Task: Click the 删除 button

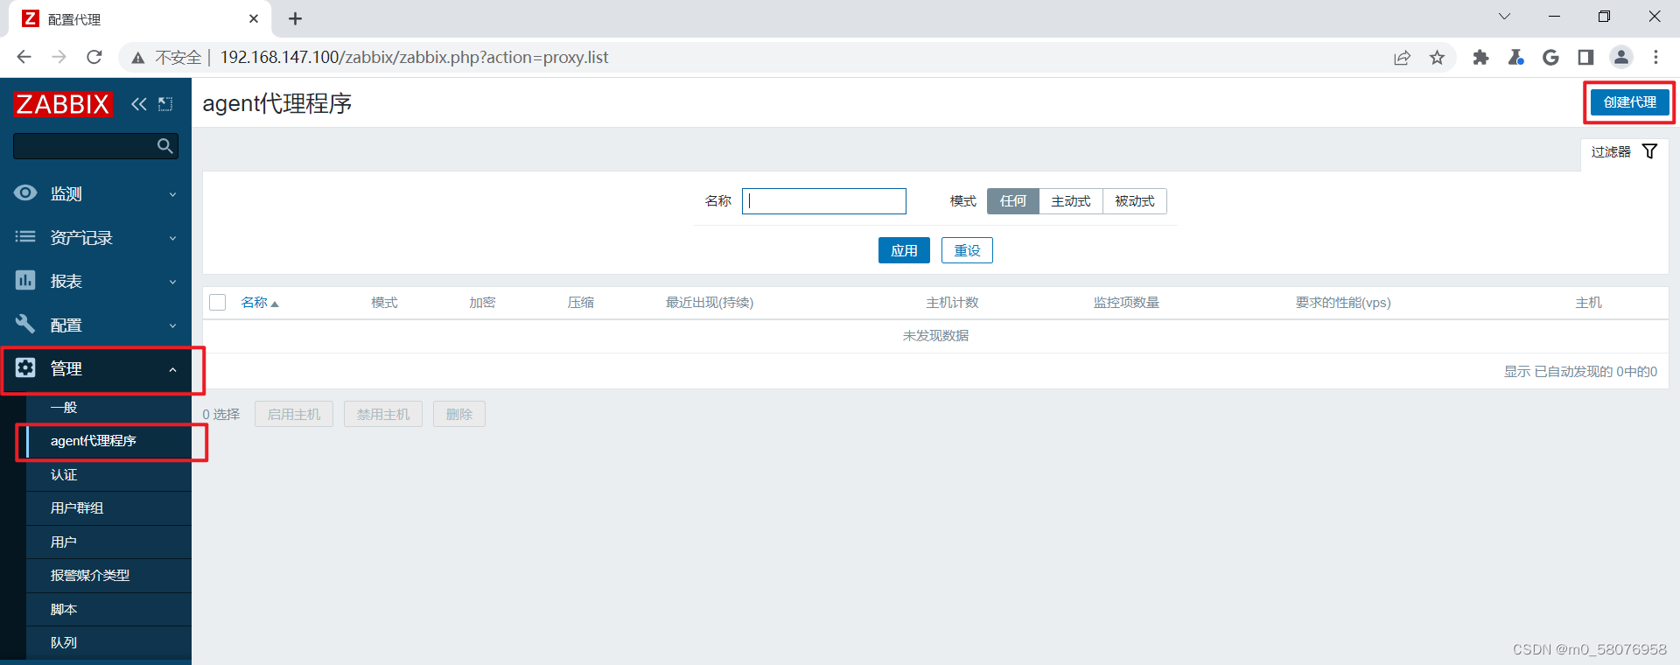Action: (x=459, y=414)
